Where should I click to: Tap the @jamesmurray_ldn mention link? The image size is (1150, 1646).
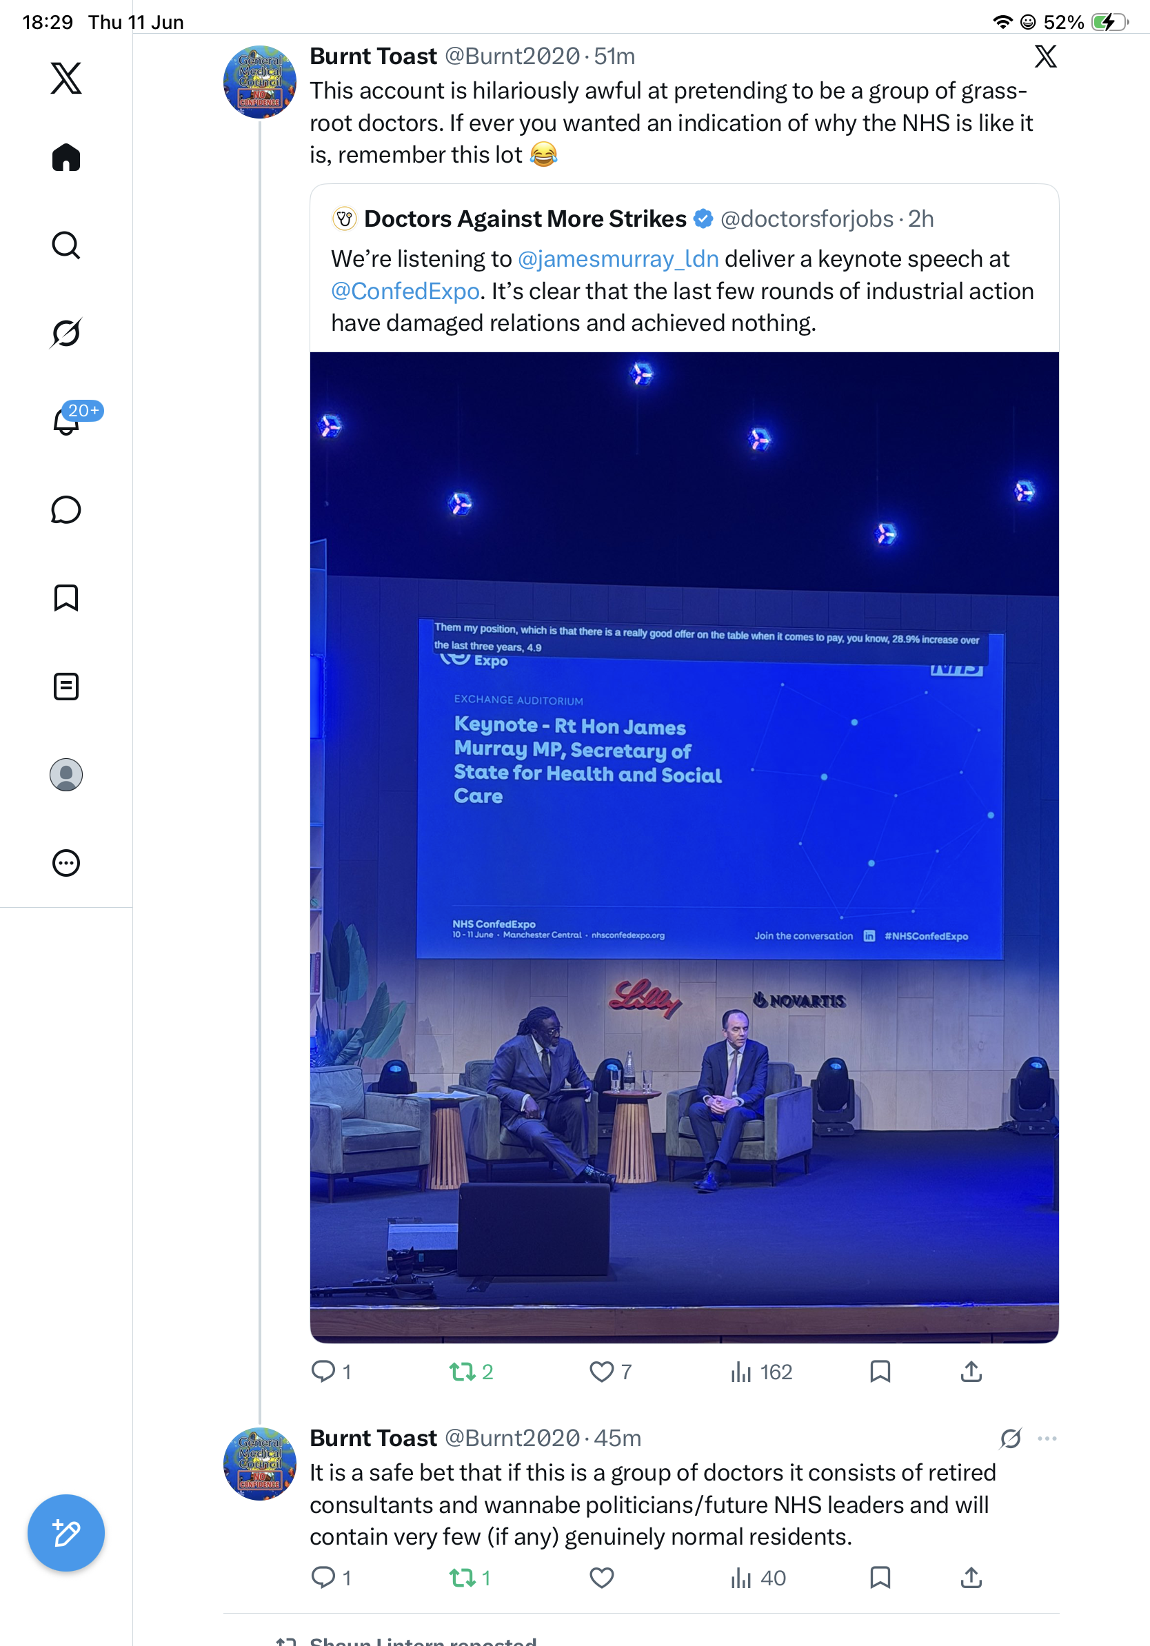[x=618, y=258]
